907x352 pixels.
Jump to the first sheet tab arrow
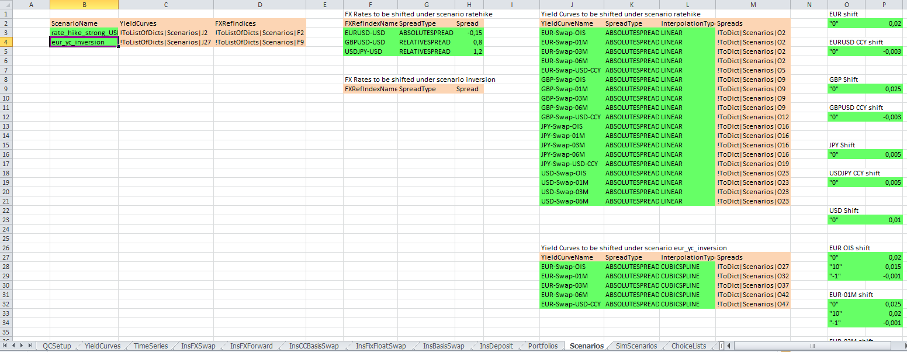6,346
